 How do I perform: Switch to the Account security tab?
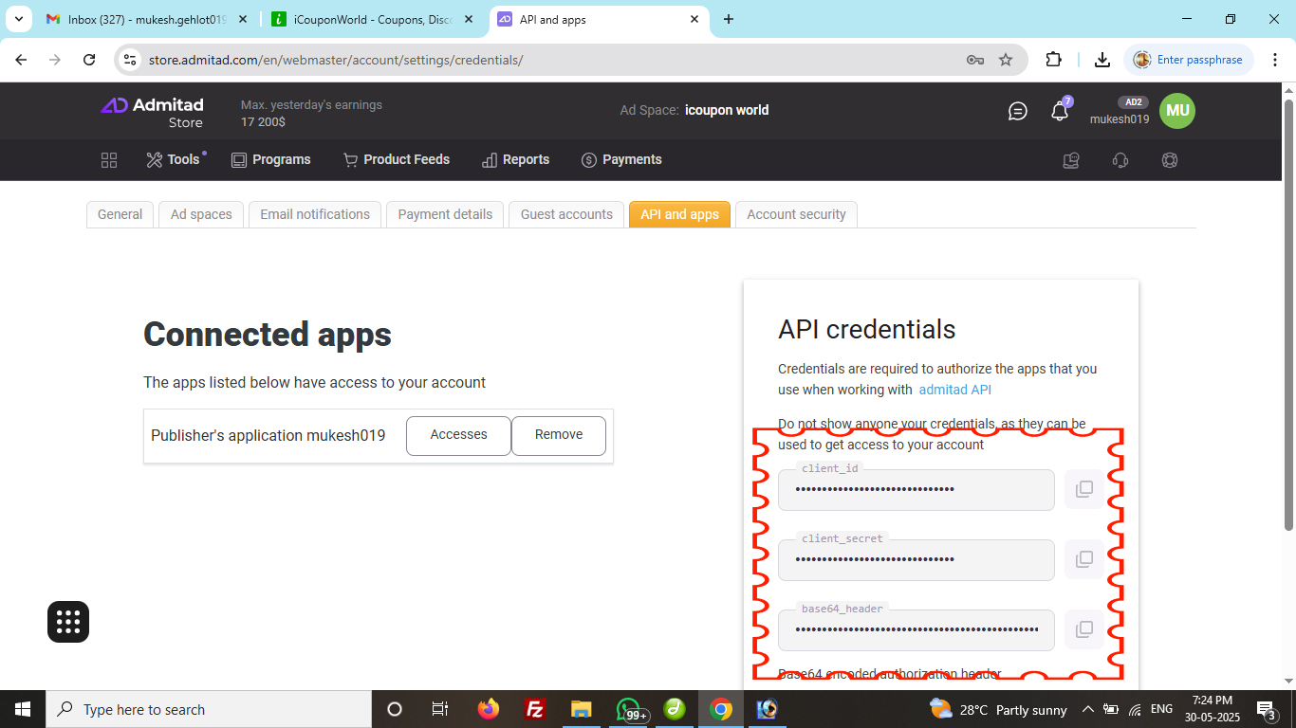pyautogui.click(x=796, y=214)
